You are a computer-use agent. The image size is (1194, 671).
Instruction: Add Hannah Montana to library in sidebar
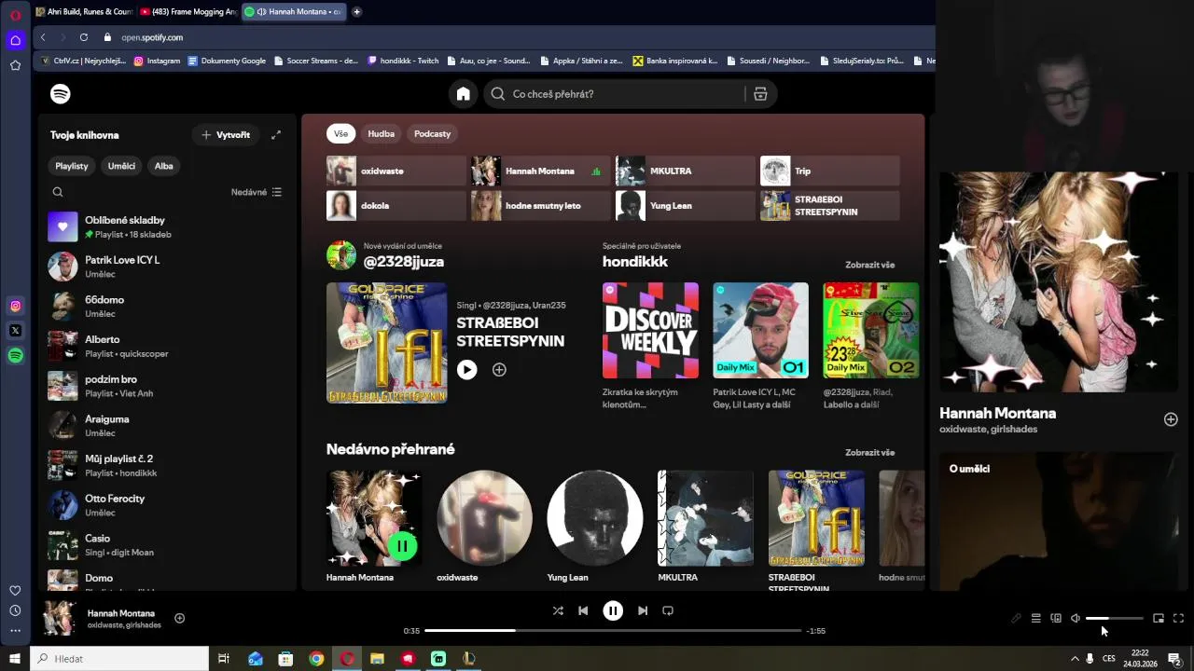pyautogui.click(x=1171, y=419)
